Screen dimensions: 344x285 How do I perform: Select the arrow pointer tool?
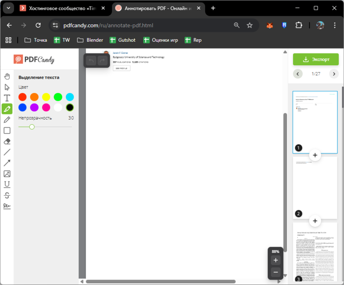point(7,87)
